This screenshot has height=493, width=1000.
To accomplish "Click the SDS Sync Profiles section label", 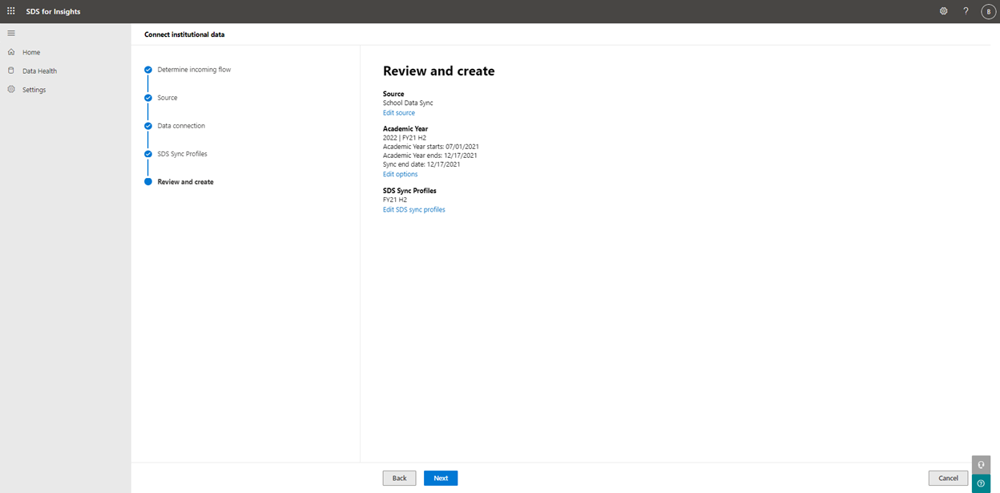I will pyautogui.click(x=409, y=191).
